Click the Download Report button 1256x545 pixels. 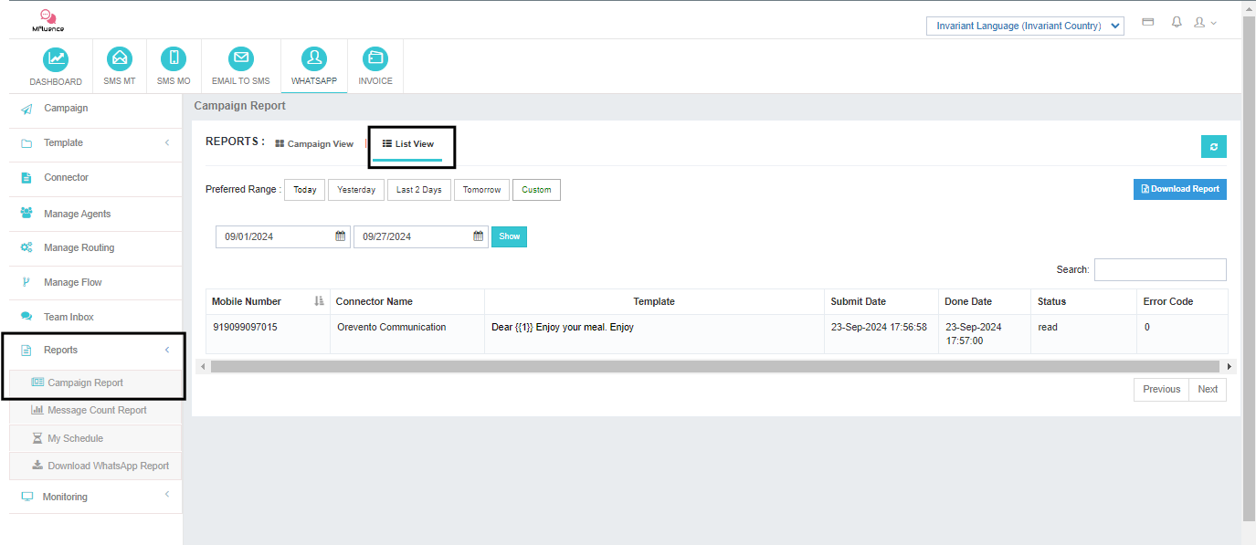1179,189
